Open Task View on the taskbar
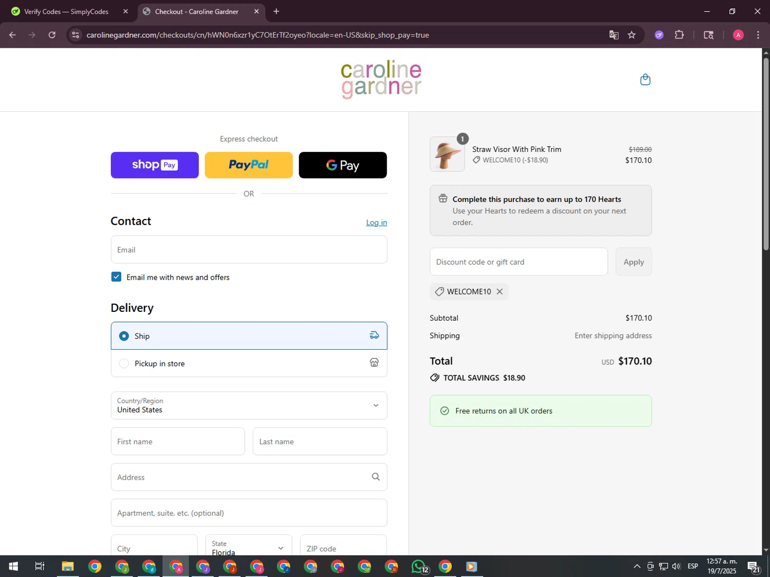The width and height of the screenshot is (770, 577). [x=40, y=566]
